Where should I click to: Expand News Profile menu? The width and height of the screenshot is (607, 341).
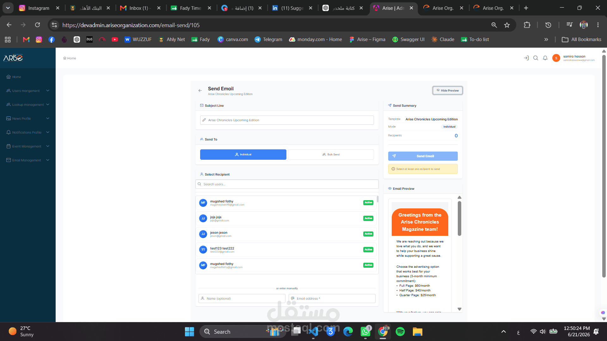28,118
